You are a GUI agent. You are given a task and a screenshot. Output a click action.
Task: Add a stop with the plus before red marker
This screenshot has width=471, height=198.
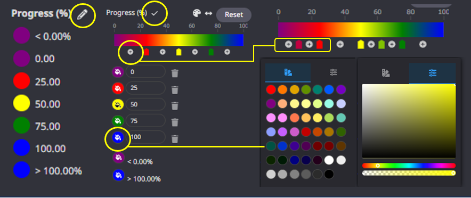click(131, 52)
